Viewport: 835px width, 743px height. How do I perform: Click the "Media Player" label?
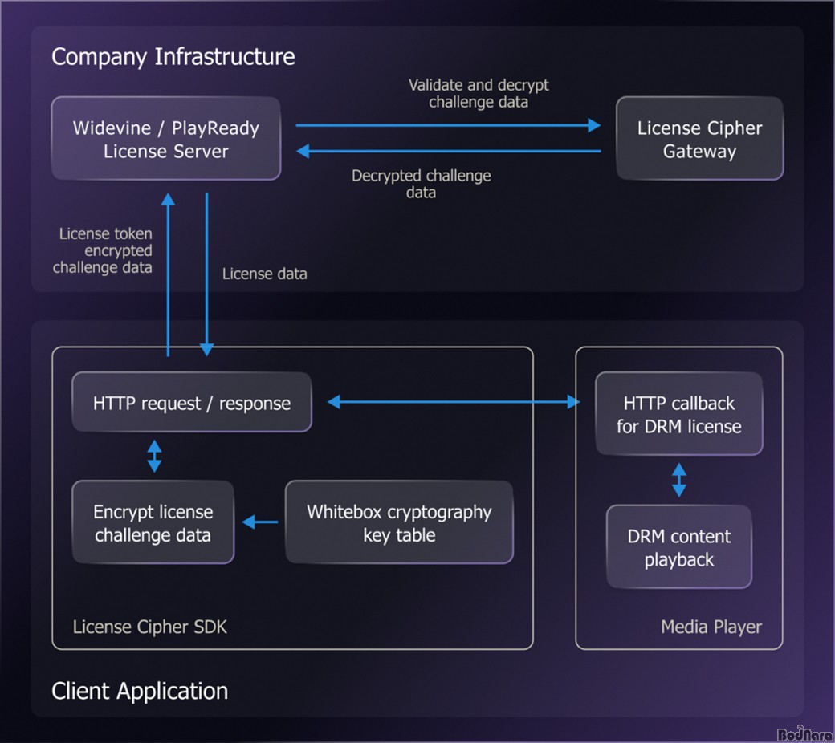tap(711, 627)
